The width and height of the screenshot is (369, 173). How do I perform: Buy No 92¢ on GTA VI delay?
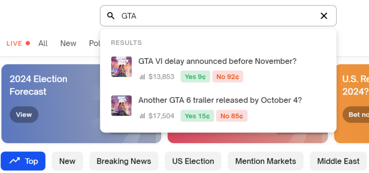(x=228, y=76)
